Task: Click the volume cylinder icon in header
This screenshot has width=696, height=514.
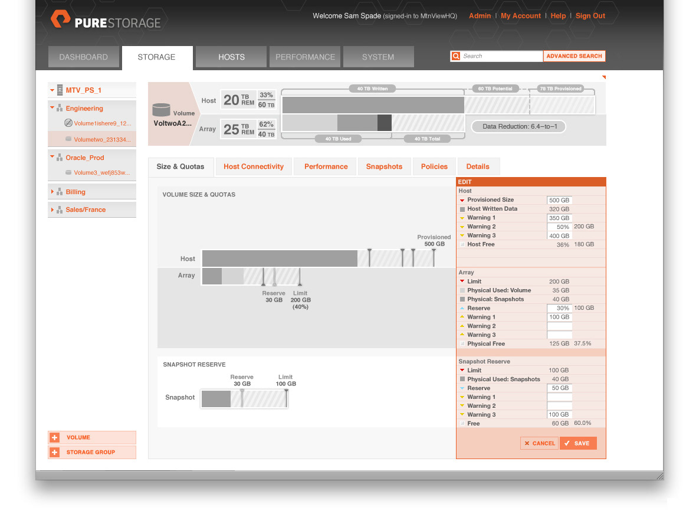Action: coord(161,110)
